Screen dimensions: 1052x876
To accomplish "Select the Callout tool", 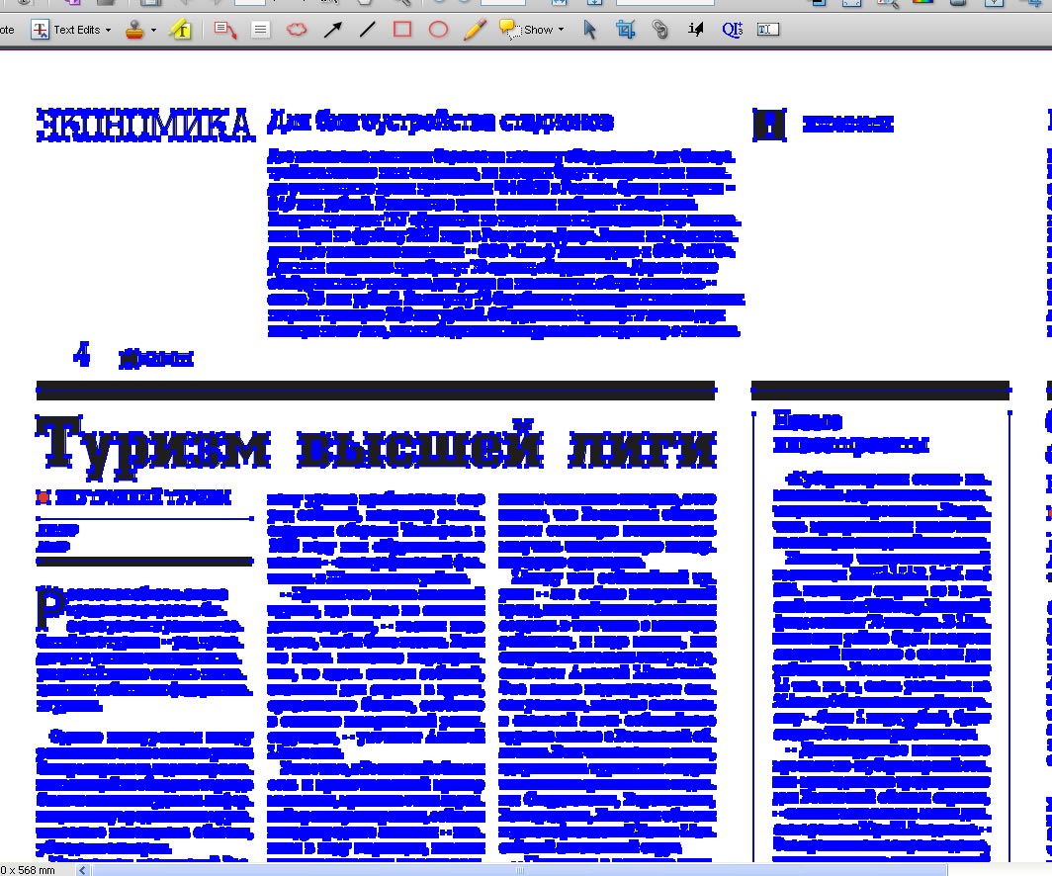I will (x=224, y=30).
